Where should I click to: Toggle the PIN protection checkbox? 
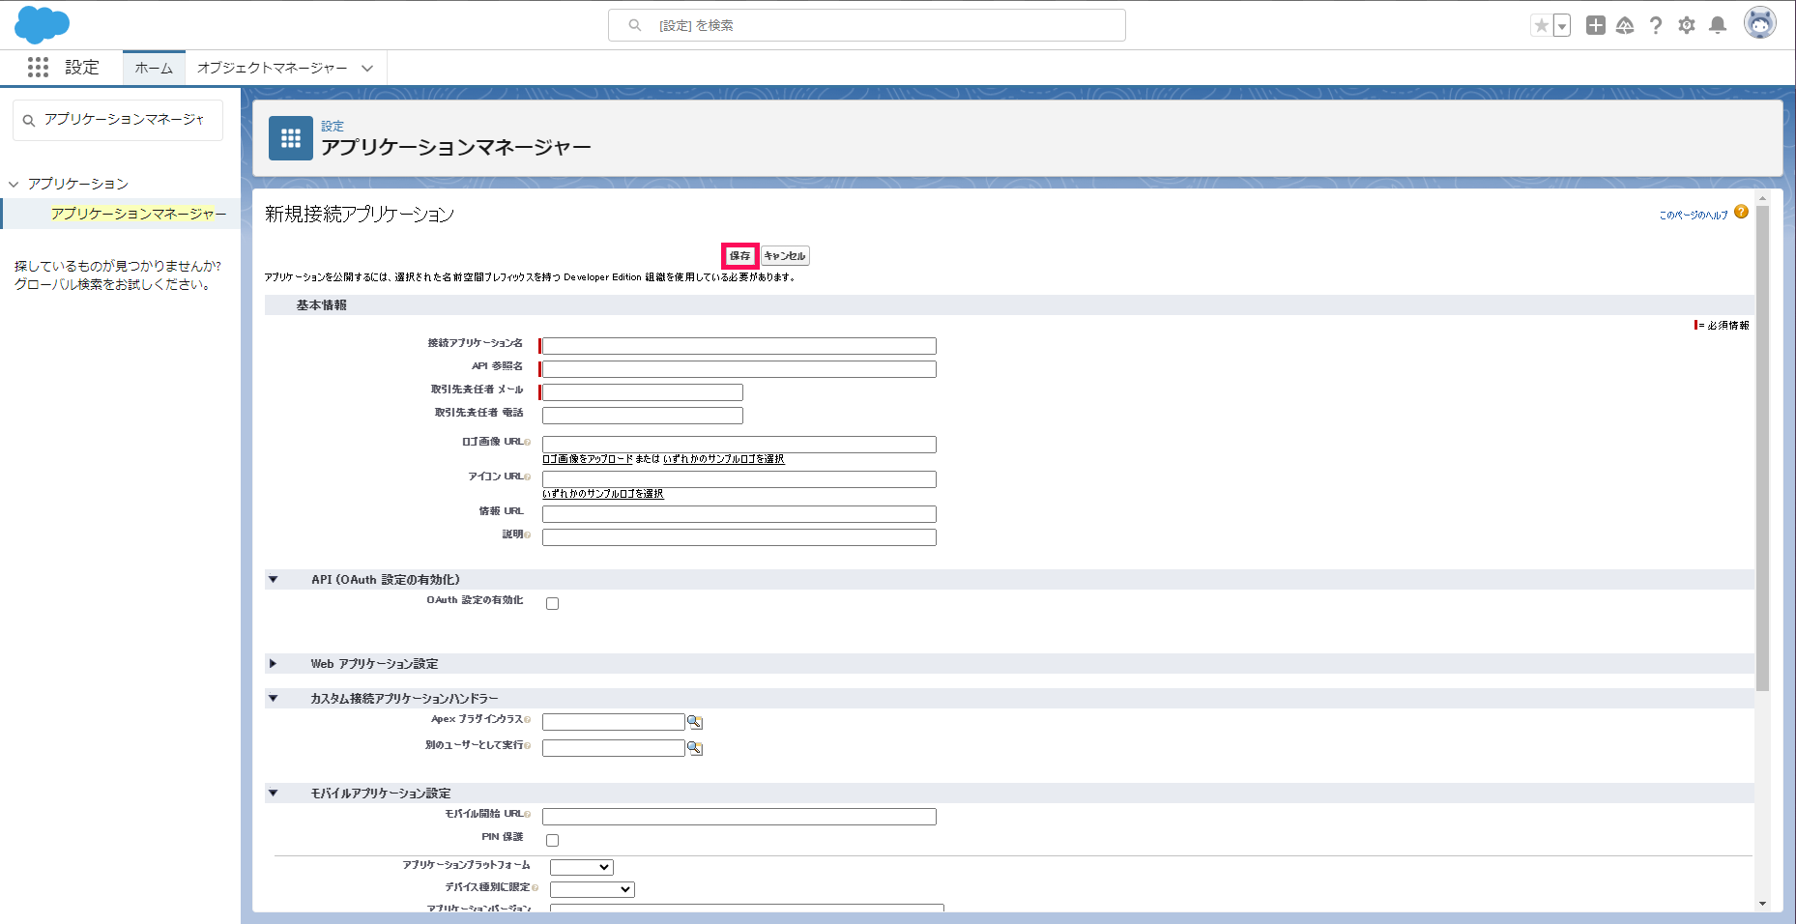coord(552,840)
